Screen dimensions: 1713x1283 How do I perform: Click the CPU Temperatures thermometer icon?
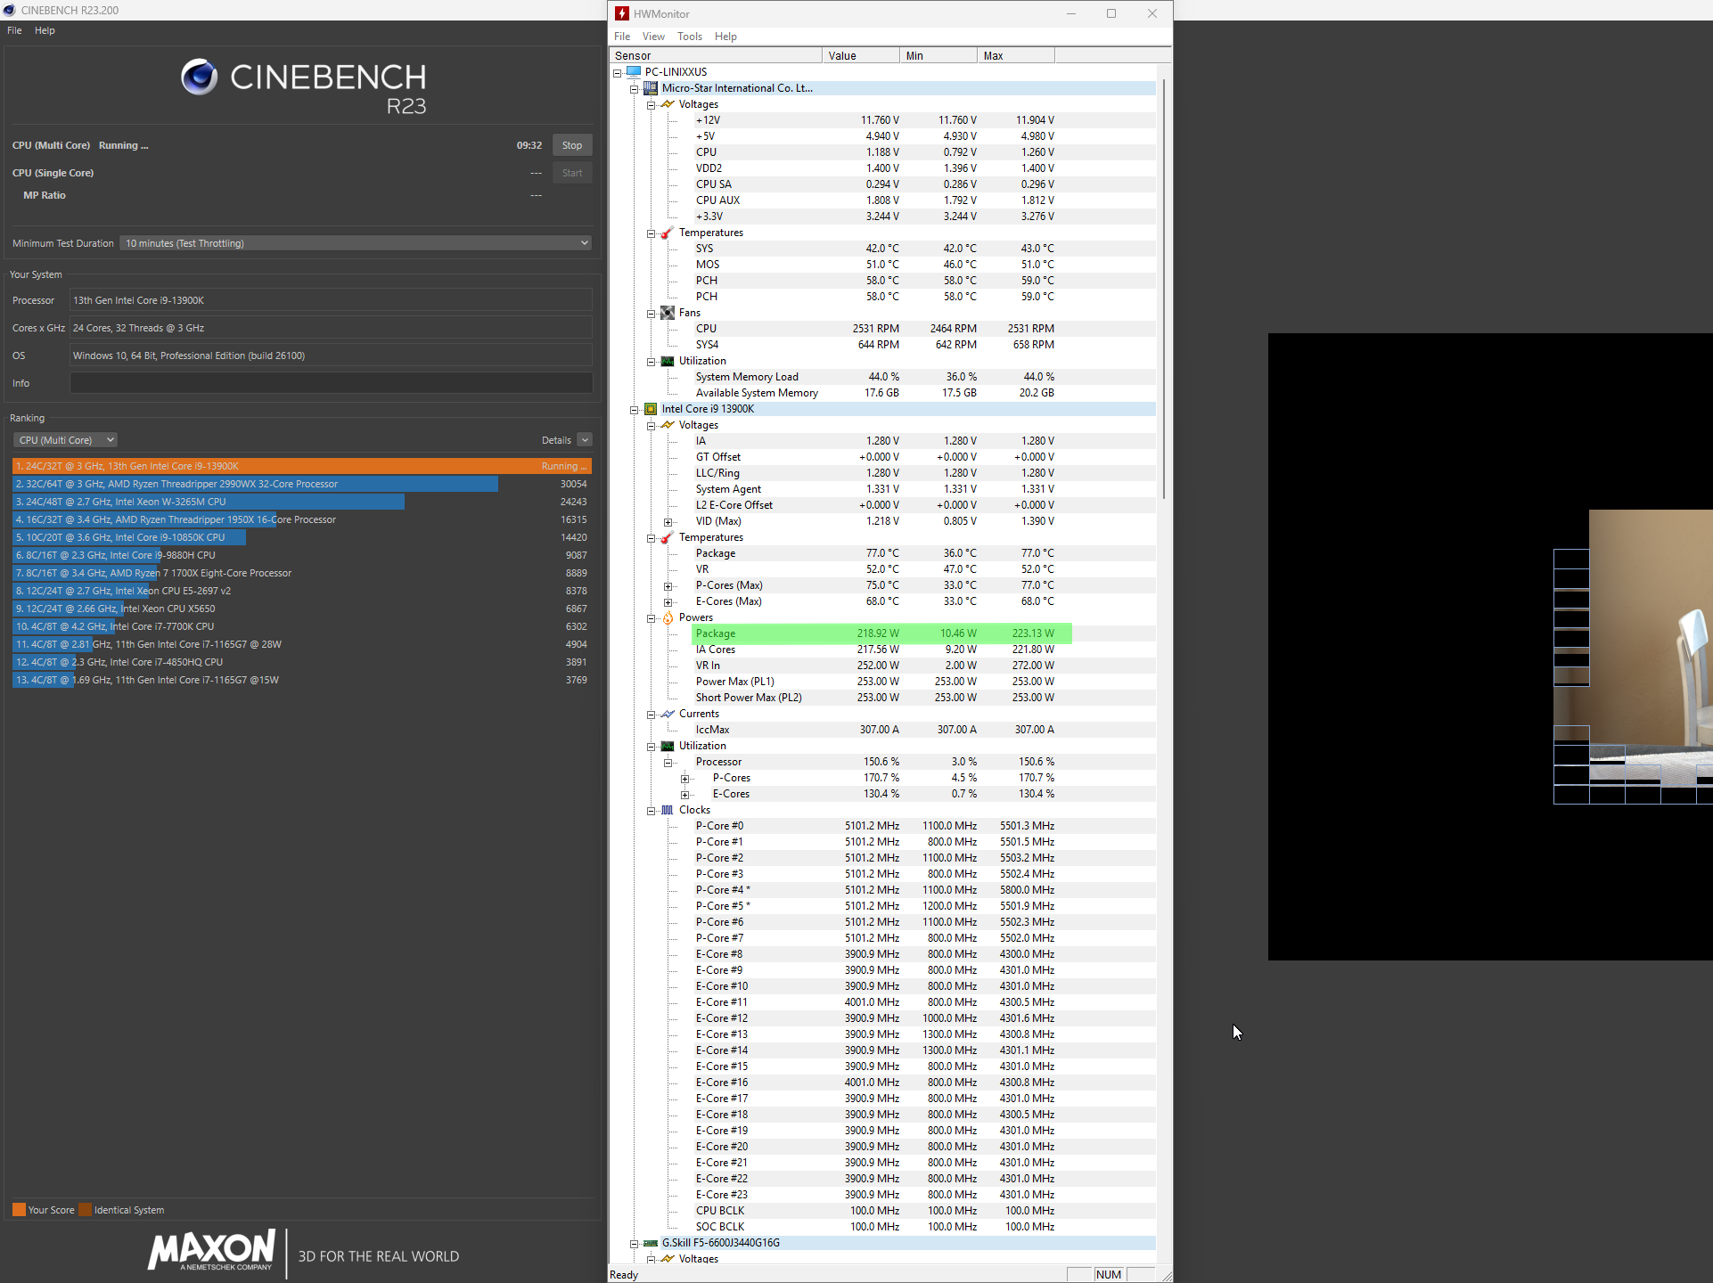[x=668, y=537]
